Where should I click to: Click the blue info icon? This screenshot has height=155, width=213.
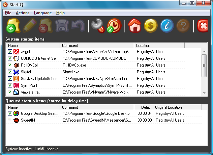pos(167,26)
